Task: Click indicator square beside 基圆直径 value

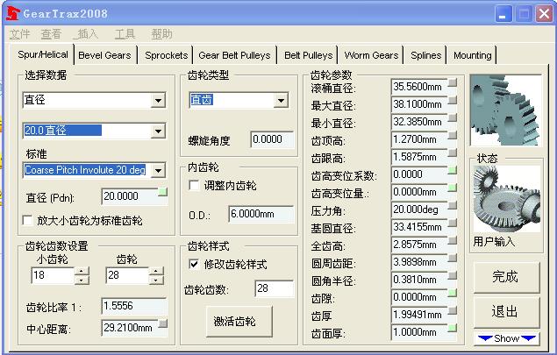Action: click(453, 223)
